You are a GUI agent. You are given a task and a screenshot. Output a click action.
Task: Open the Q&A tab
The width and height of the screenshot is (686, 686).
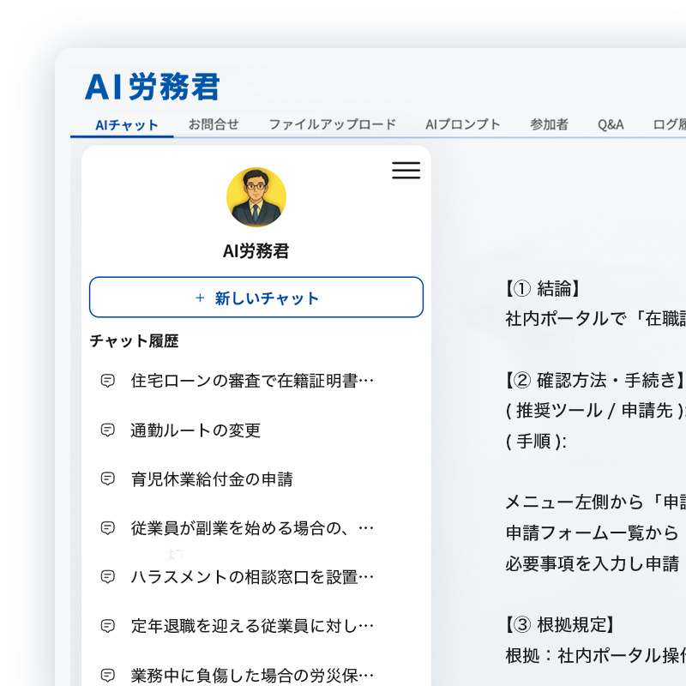click(x=611, y=124)
